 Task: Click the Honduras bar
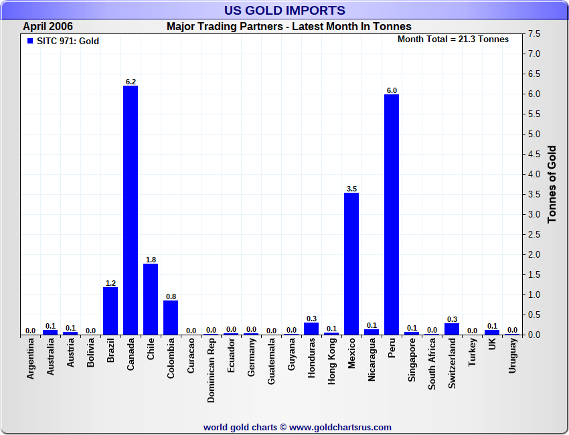[x=311, y=329]
